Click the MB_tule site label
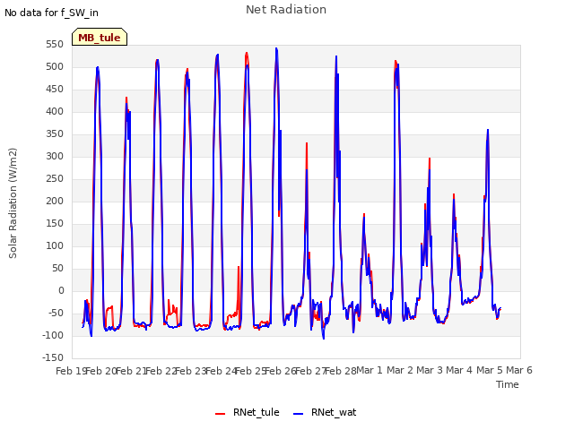Screen dimensions: 574x430 point(100,38)
